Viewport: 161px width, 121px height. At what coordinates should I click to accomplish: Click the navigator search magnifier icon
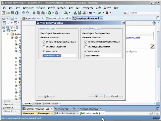coord(4,27)
